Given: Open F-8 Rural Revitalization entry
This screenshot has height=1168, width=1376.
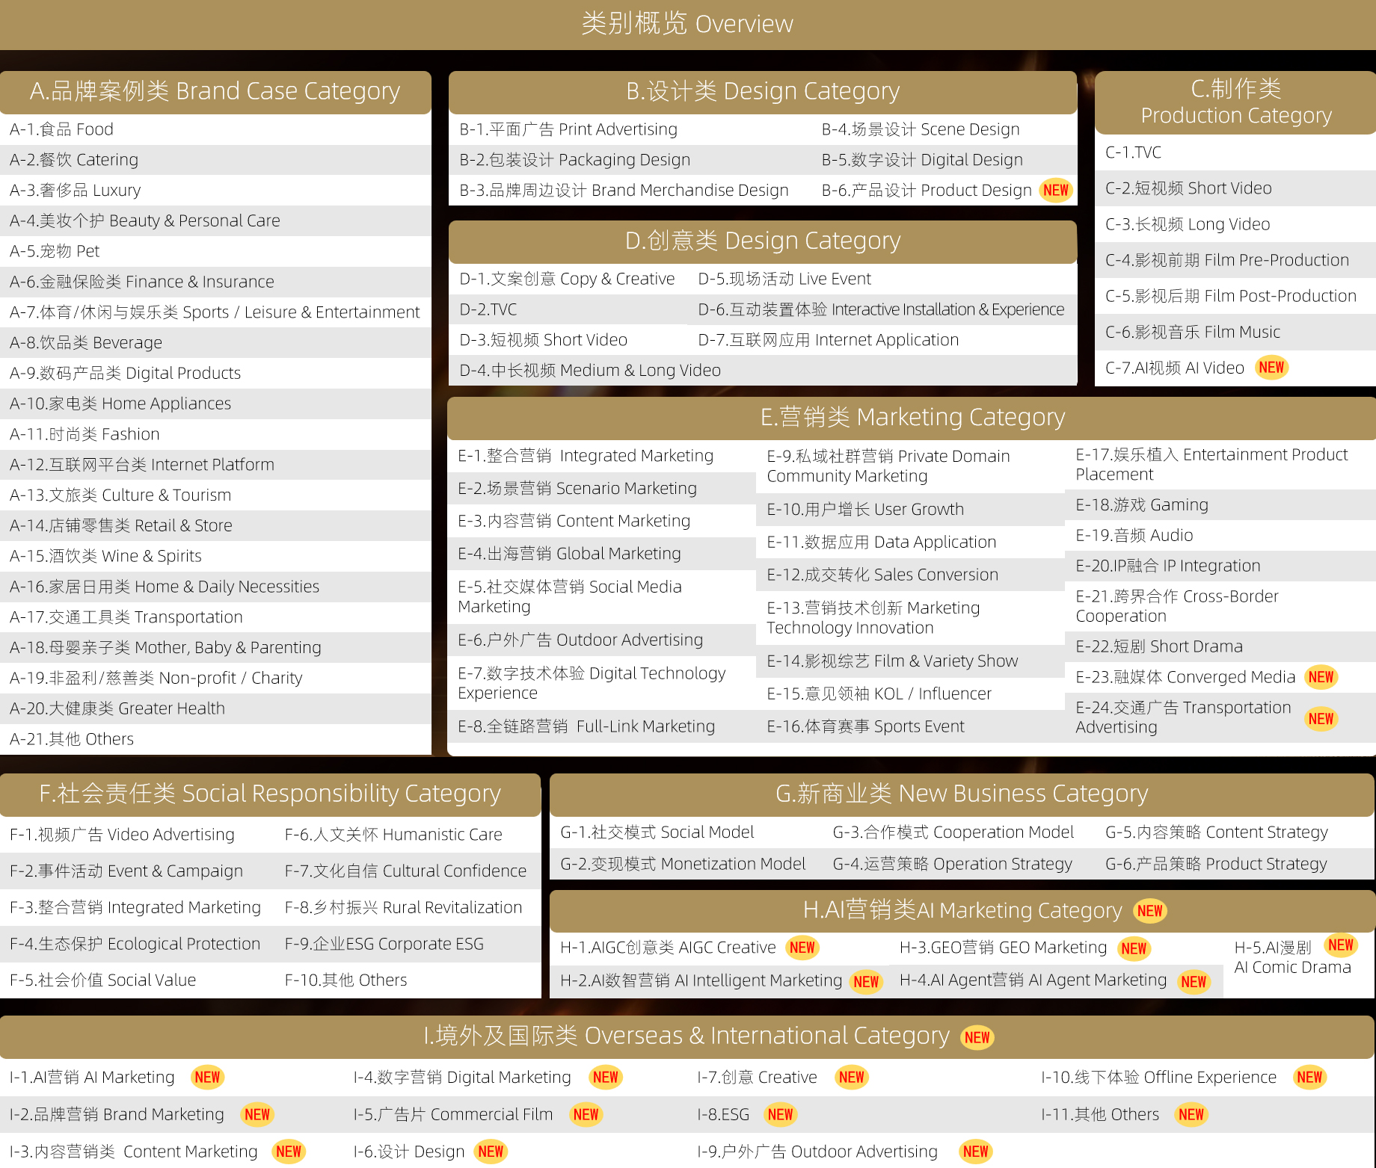Looking at the screenshot, I should (x=403, y=907).
